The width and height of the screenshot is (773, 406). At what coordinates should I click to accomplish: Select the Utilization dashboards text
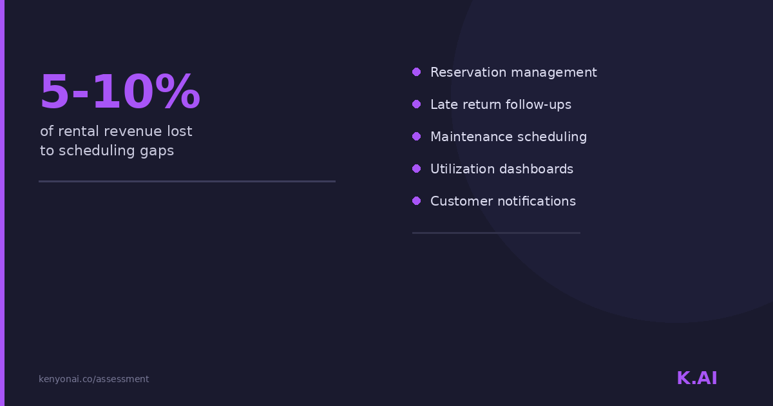(501, 169)
